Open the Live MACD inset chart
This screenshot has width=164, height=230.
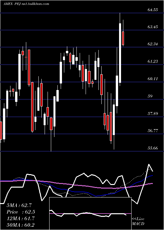tap(90, 214)
